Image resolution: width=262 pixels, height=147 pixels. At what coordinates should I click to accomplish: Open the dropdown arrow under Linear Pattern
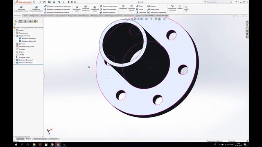132,13
